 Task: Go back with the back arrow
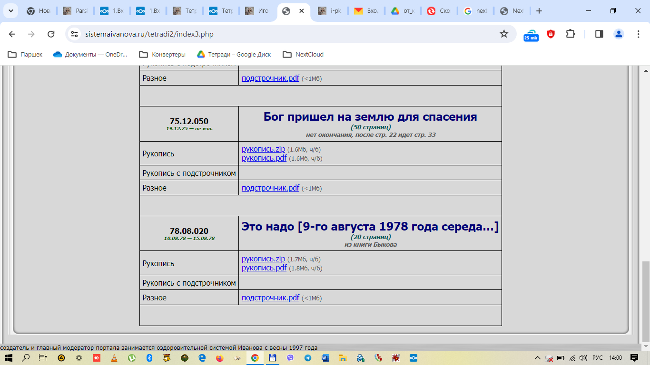pyautogui.click(x=12, y=34)
